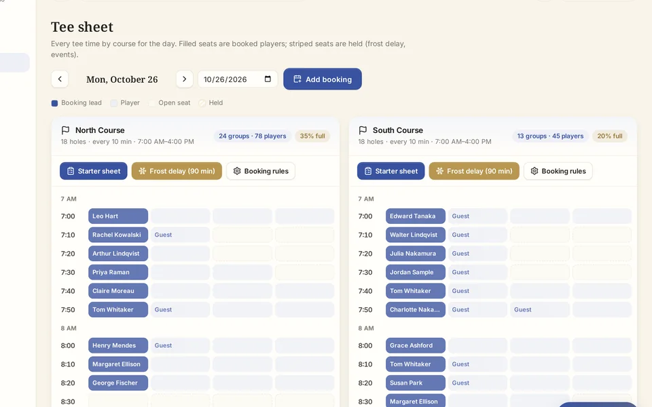The width and height of the screenshot is (652, 407).
Task: Open Tom Whitaker's 7:40 South booking
Action: point(416,291)
